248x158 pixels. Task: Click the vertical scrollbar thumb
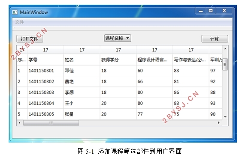225,64
